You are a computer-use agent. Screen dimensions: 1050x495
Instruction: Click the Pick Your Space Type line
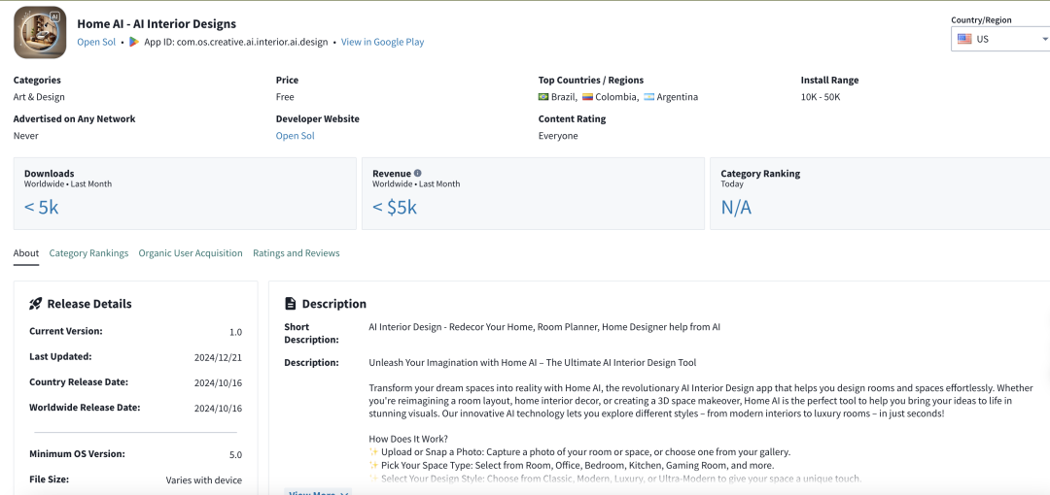coord(572,465)
